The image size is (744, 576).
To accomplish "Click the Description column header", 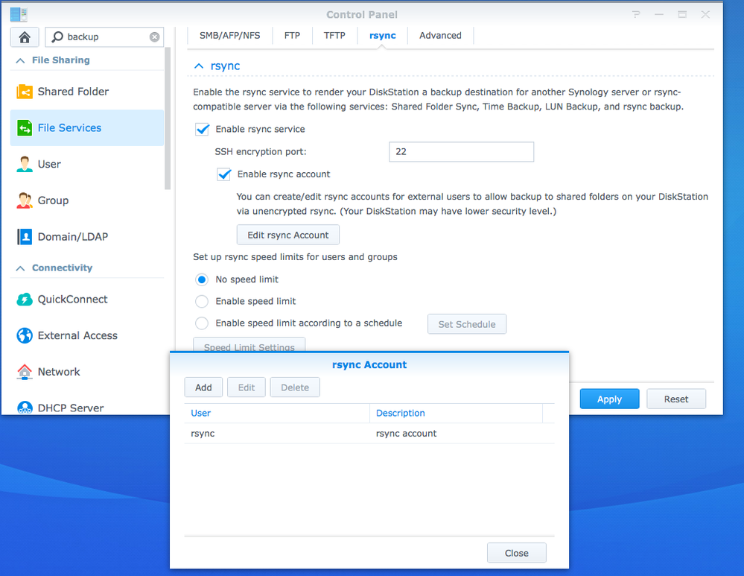I will (x=456, y=413).
